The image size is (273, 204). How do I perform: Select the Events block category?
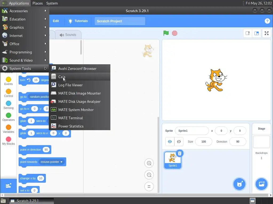pos(8,81)
